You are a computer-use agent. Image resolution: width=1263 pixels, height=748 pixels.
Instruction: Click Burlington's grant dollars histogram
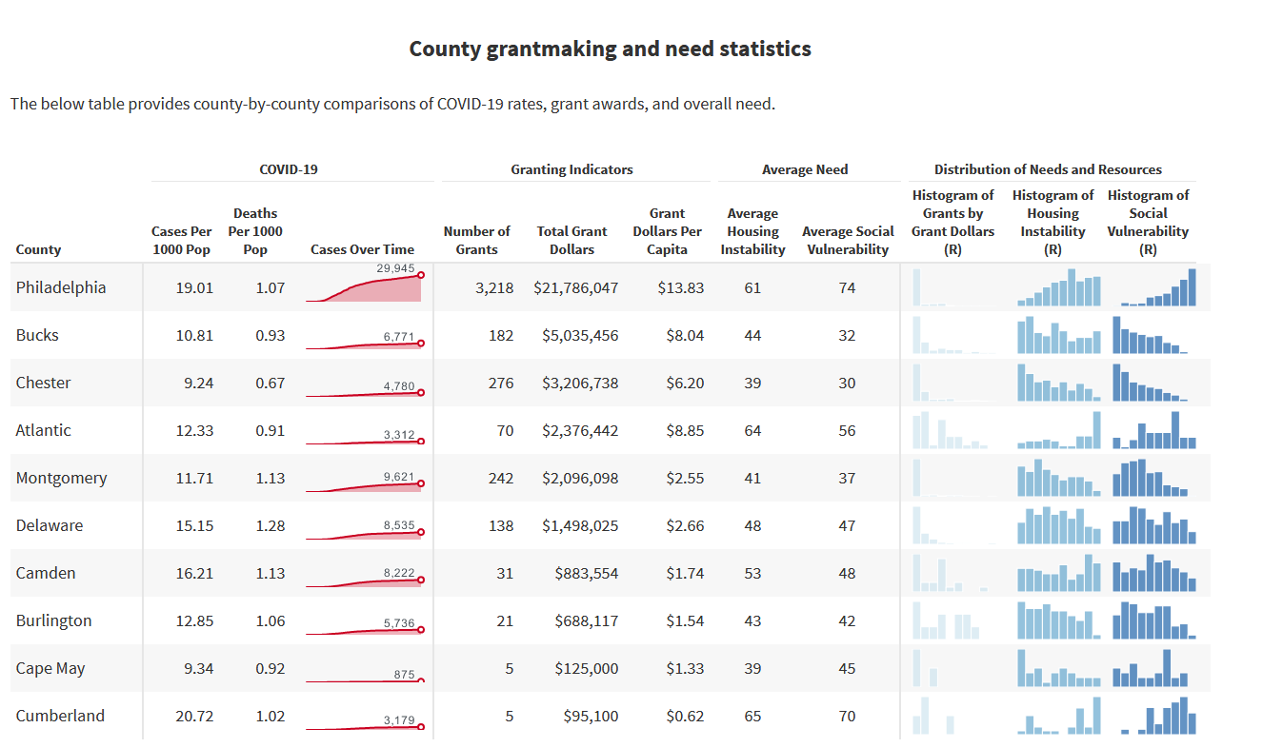946,620
